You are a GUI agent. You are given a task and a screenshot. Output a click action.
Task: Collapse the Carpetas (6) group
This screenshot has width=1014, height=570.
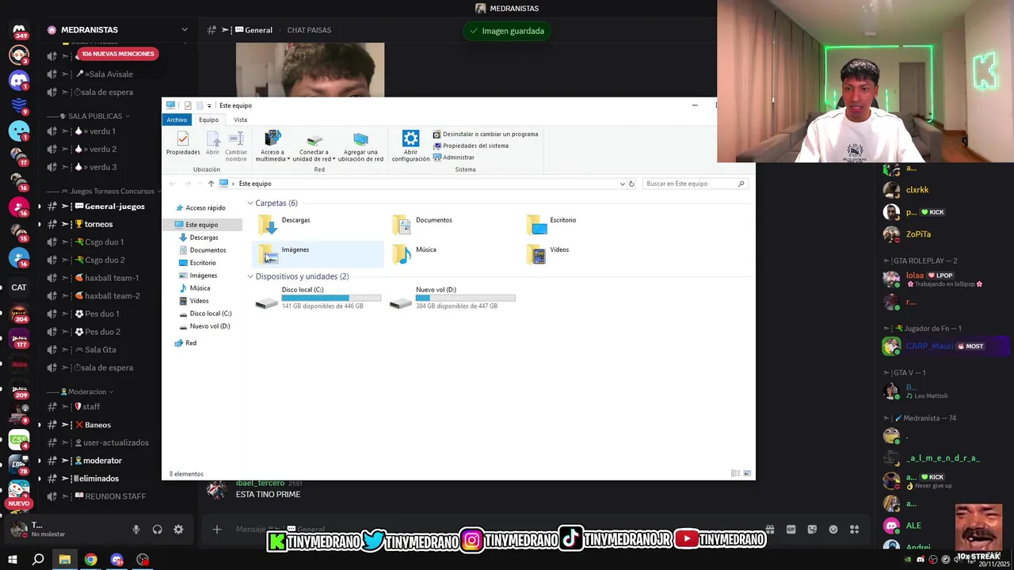(250, 203)
